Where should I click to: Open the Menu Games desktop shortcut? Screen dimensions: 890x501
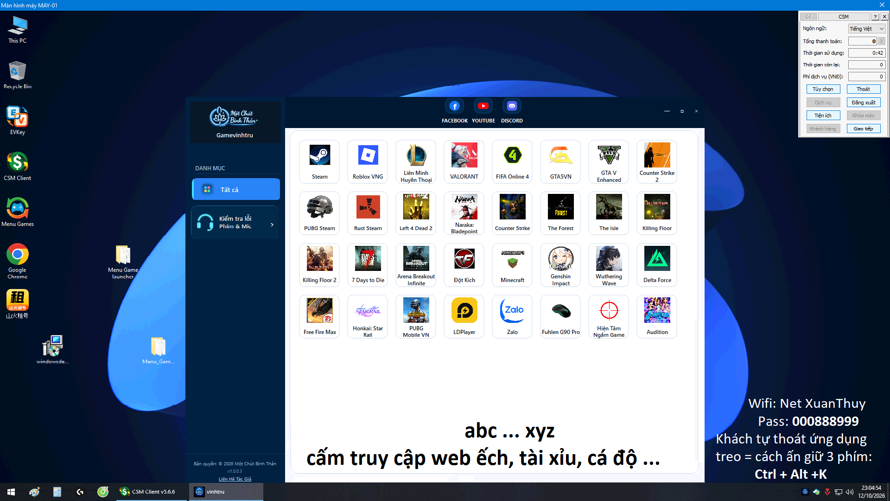(18, 212)
